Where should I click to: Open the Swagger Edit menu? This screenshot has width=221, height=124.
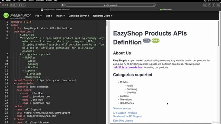(x=49, y=16)
